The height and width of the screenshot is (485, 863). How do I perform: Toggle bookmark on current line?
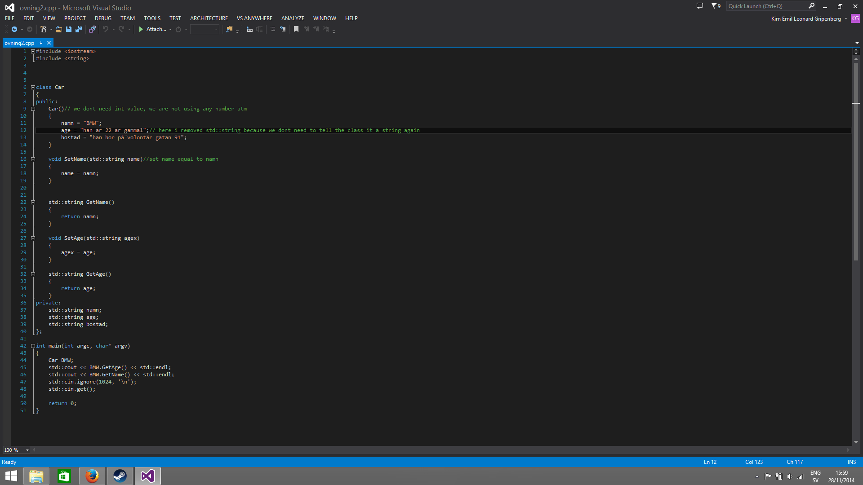pyautogui.click(x=296, y=29)
